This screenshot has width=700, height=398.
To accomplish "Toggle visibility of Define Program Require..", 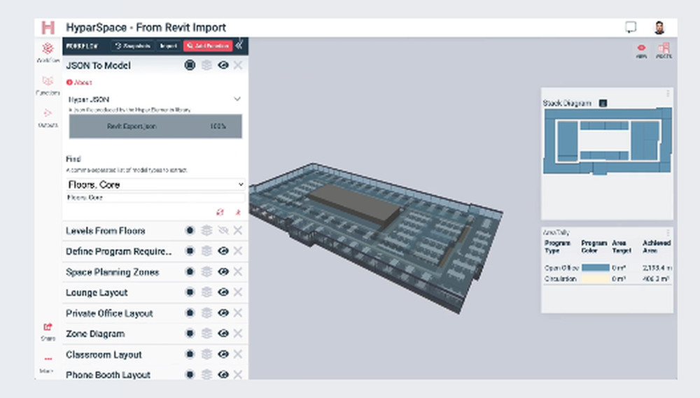I will pos(223,250).
